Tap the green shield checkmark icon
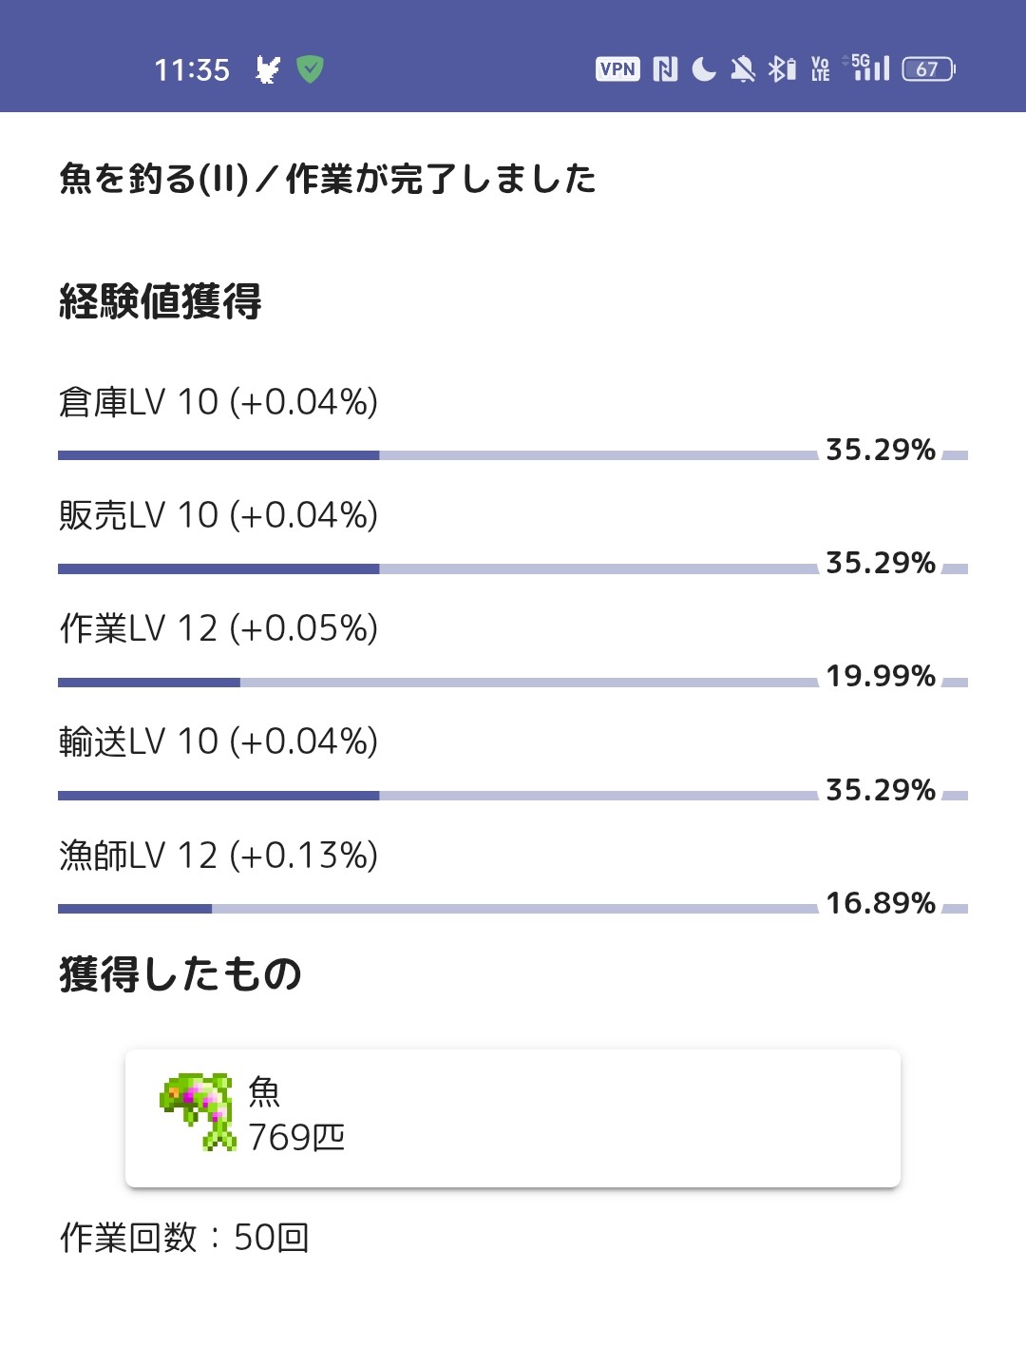The width and height of the screenshot is (1026, 1367). (x=310, y=68)
